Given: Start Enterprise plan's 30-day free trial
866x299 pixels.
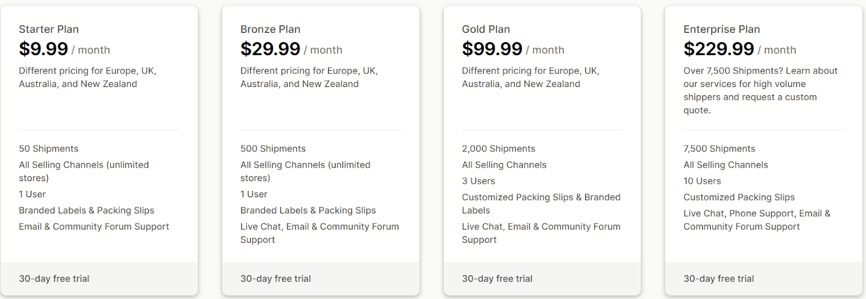Looking at the screenshot, I should [x=718, y=278].
